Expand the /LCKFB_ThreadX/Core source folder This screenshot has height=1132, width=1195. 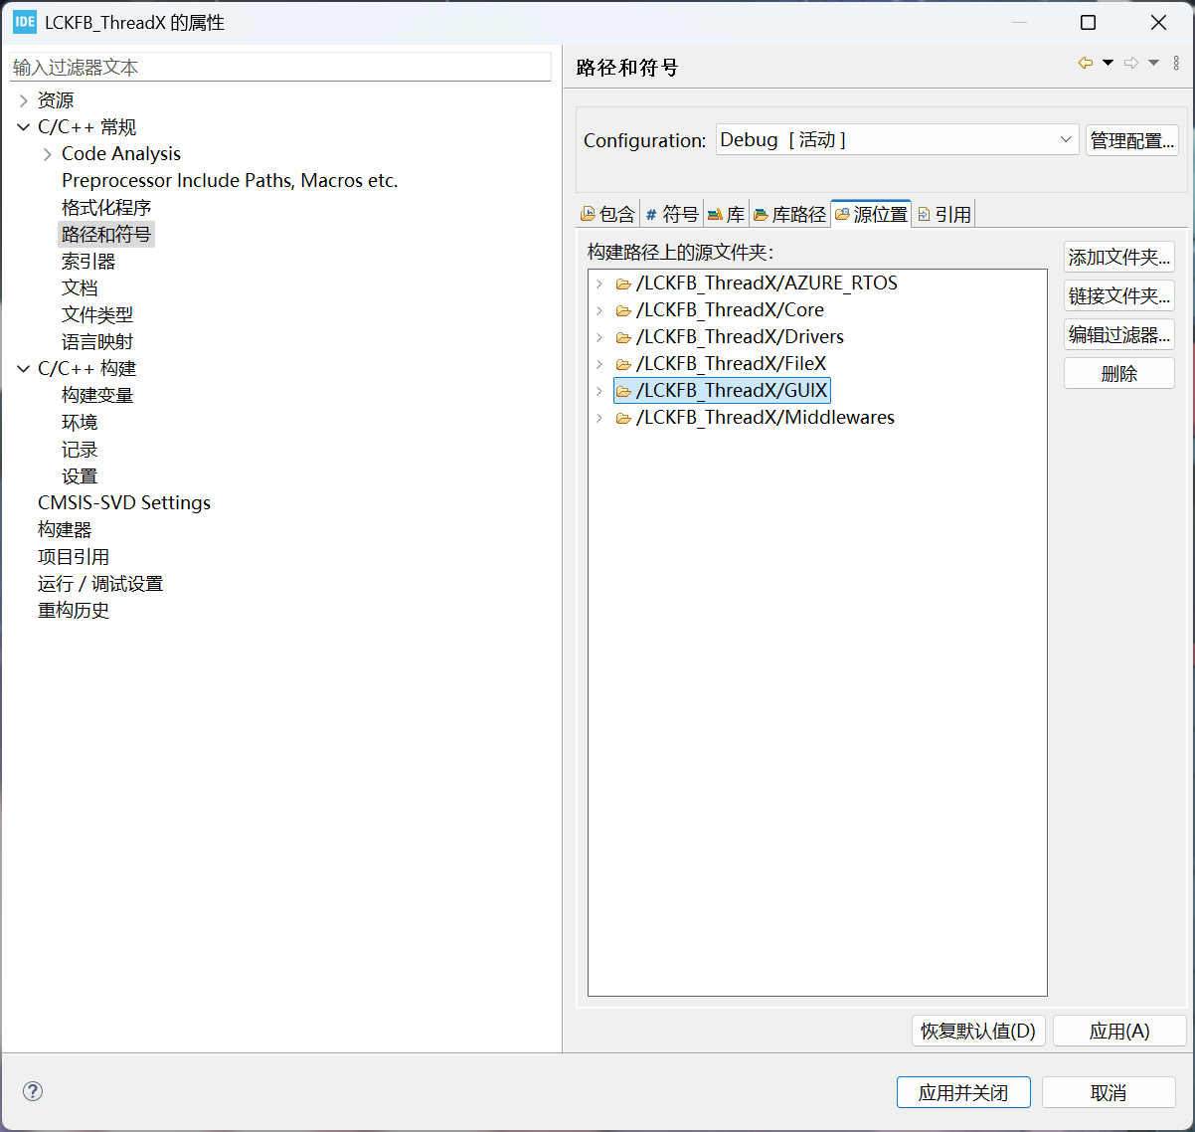click(x=599, y=311)
